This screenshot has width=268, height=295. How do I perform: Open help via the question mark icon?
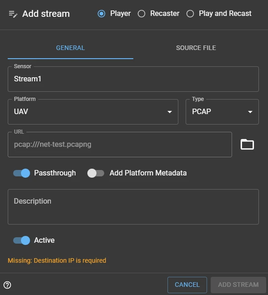[x=7, y=285]
